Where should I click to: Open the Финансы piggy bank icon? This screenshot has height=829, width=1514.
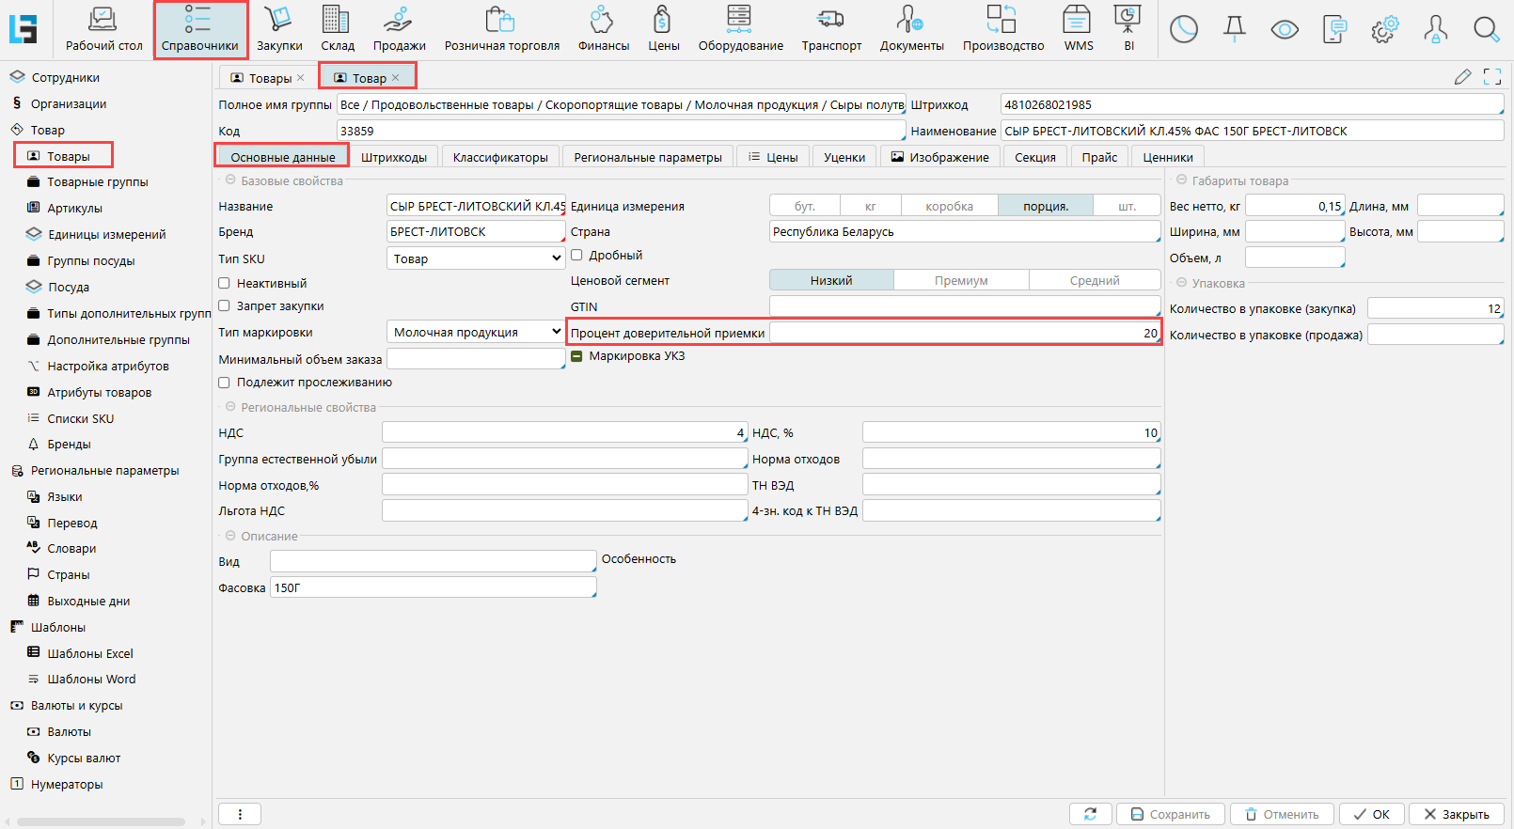point(602,21)
